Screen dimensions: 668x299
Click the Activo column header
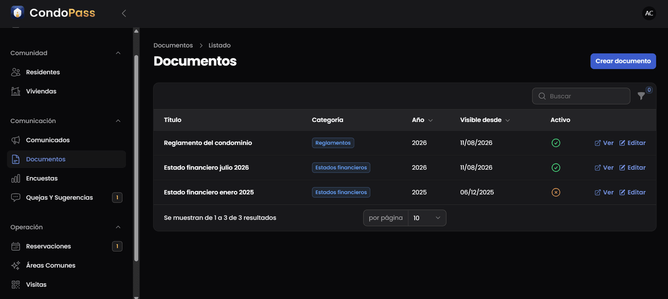[560, 120]
